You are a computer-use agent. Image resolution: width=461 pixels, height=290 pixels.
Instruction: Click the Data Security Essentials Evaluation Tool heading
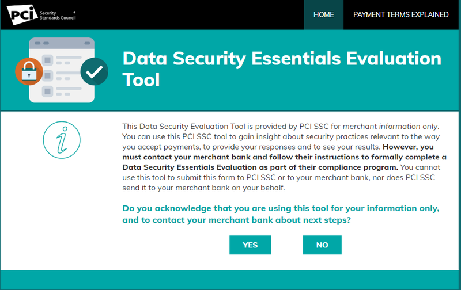tap(282, 69)
